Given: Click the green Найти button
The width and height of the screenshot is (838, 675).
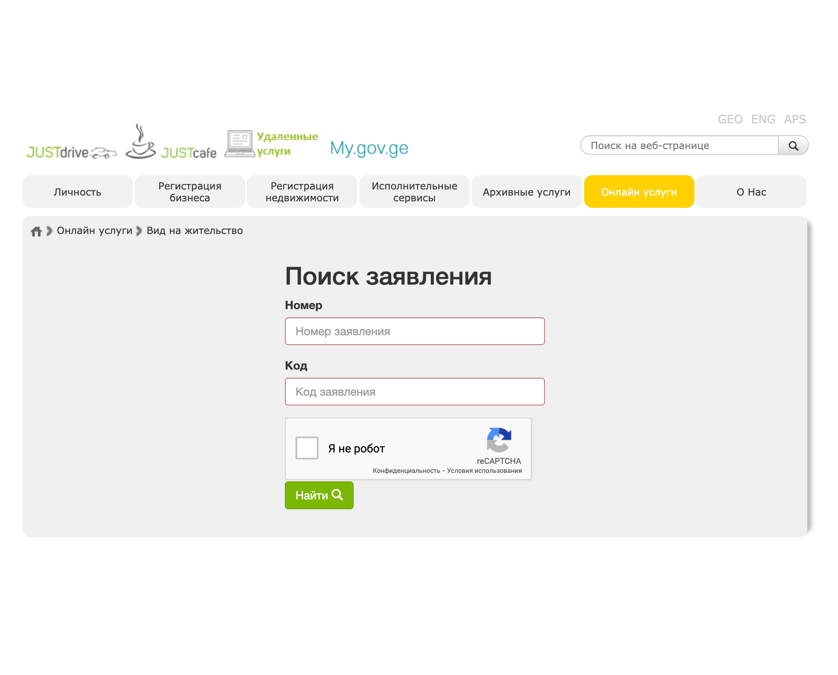Looking at the screenshot, I should (319, 495).
